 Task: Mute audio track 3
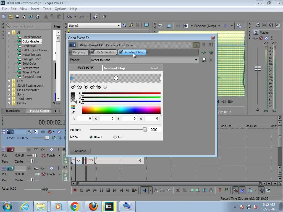tap(51, 168)
